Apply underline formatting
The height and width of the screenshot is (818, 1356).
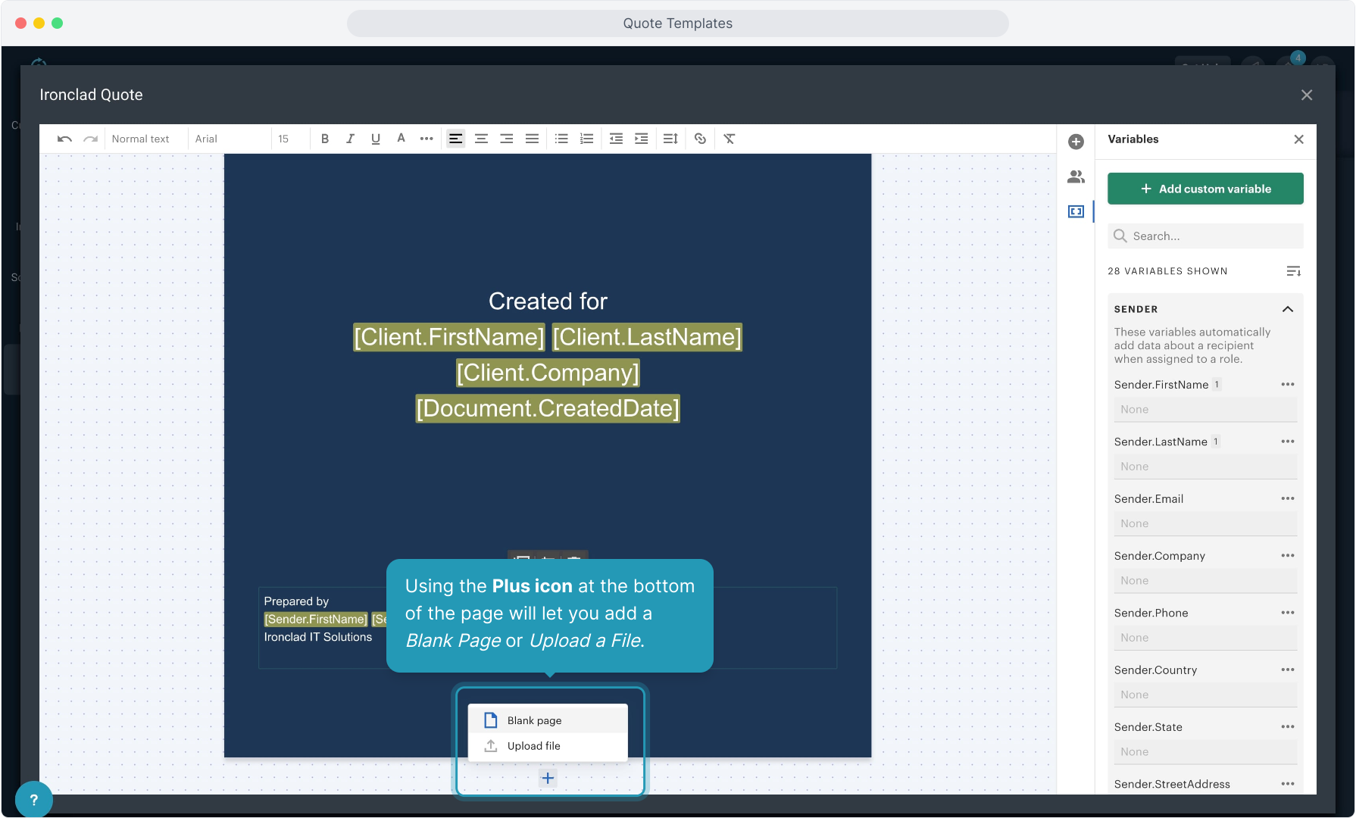375,139
